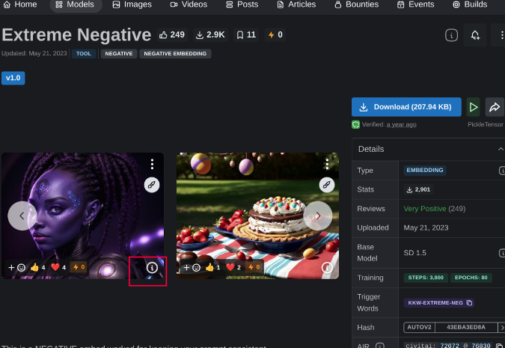
Task: Show the cake image generation info
Action: coord(327,267)
